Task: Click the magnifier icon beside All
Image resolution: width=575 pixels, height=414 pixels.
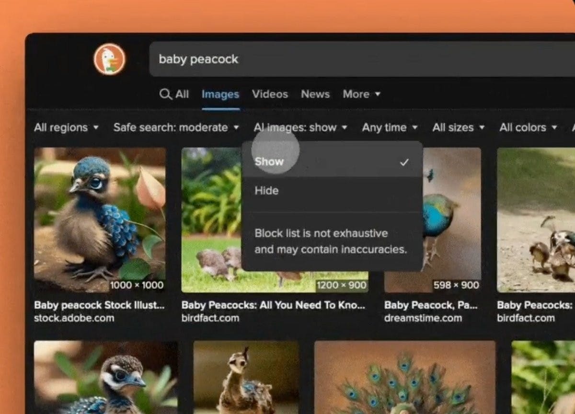Action: click(x=165, y=94)
